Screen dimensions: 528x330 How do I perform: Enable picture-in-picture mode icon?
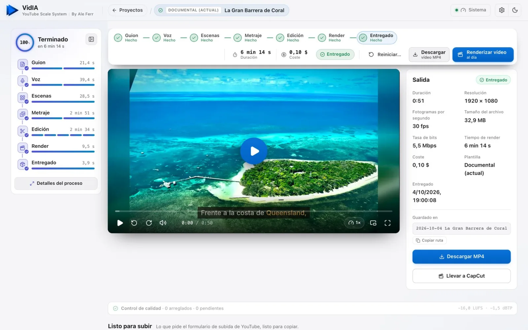[x=373, y=223]
